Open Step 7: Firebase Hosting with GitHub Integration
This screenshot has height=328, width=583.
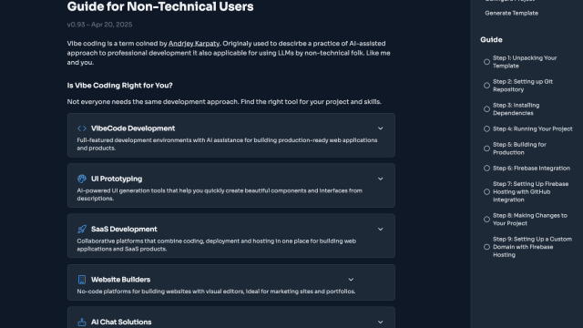tap(530, 192)
